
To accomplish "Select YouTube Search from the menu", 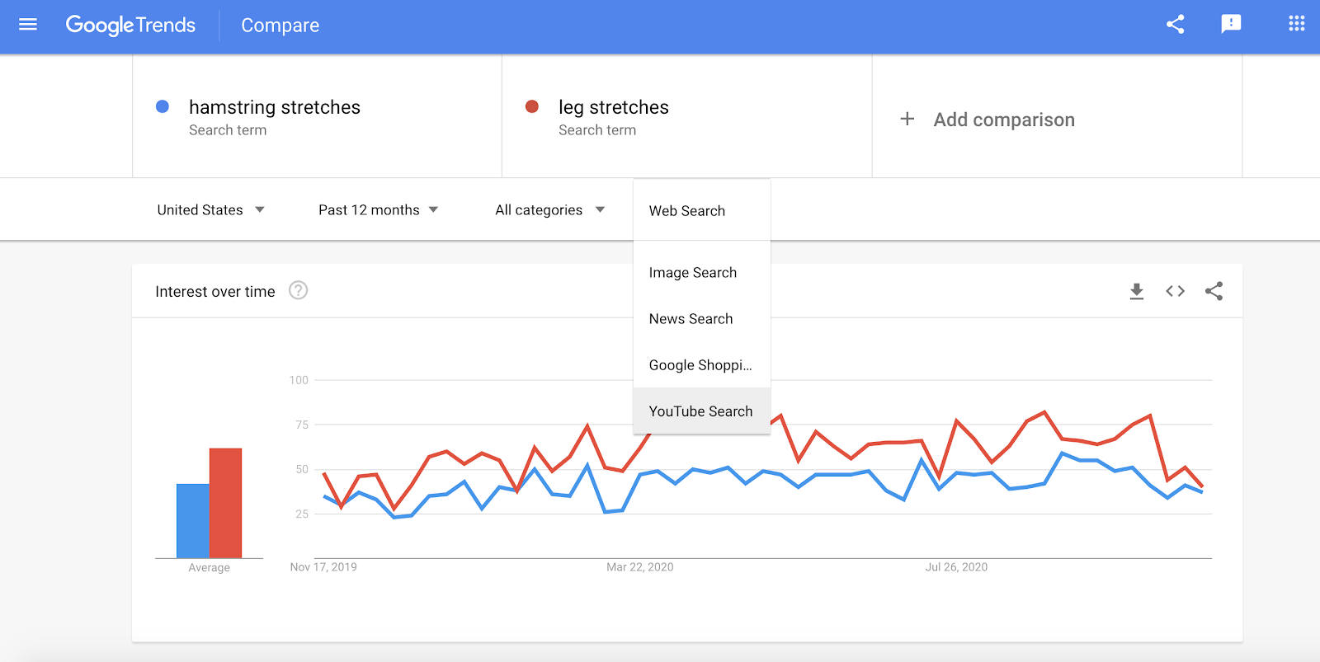I will click(x=700, y=411).
